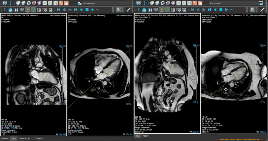Toggle the crosshair tool in left viewer toolbar
This screenshot has width=268, height=141.
tap(33, 10)
